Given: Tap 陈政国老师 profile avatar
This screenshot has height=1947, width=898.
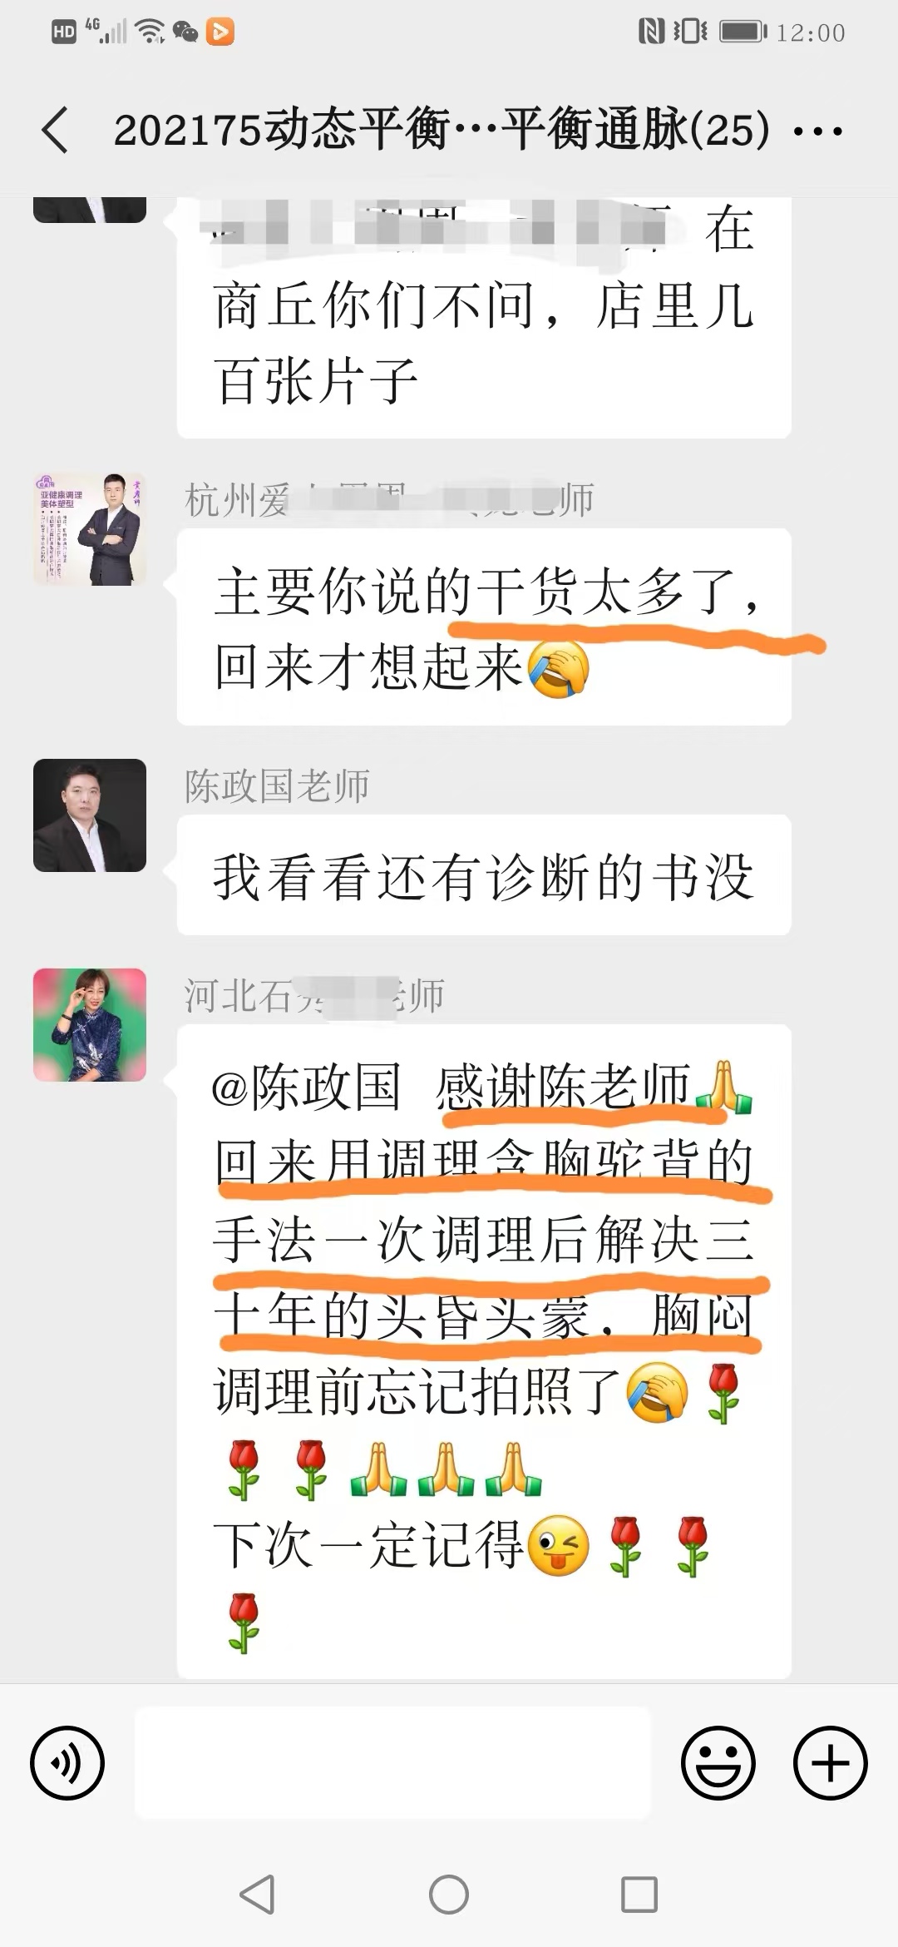Looking at the screenshot, I should [x=90, y=815].
